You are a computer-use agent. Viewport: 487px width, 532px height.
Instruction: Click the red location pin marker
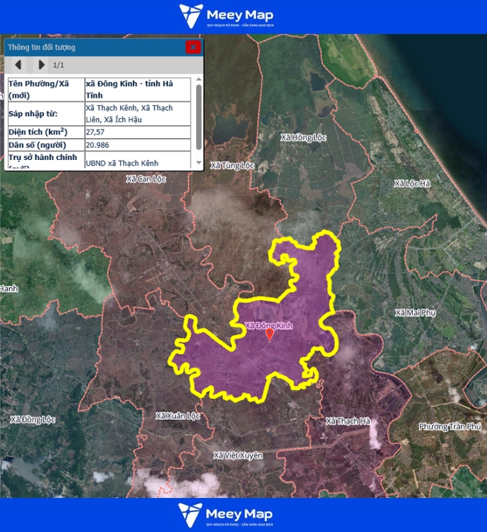point(270,335)
